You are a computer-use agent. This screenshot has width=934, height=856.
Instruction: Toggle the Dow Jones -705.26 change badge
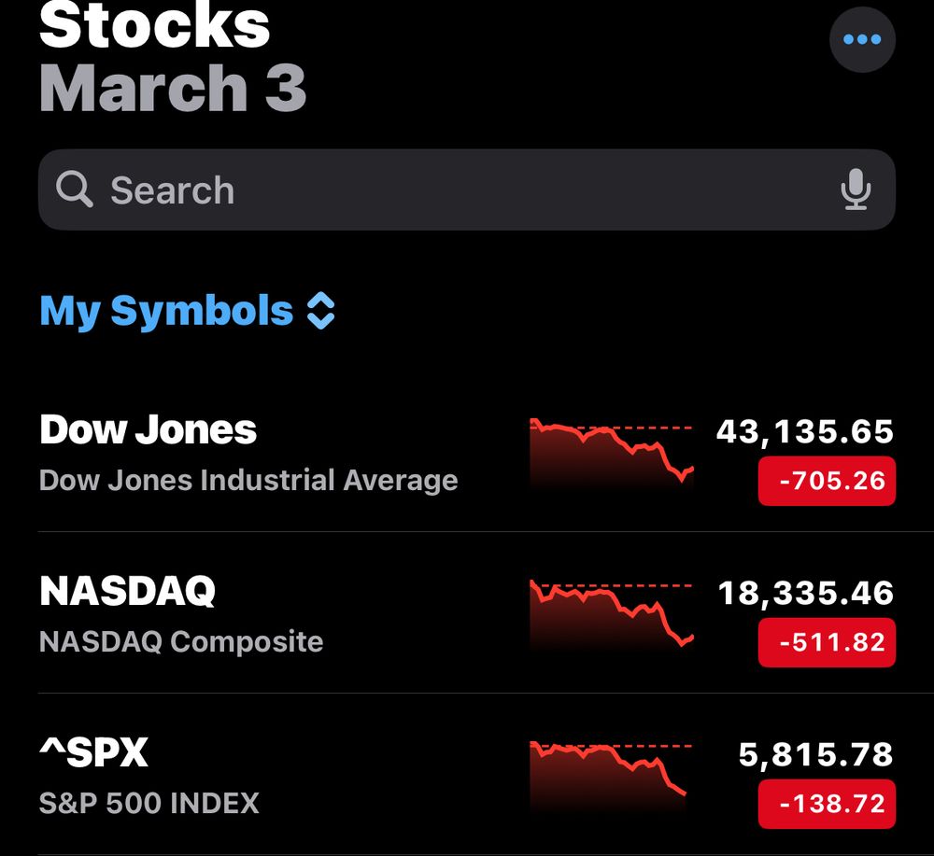click(827, 481)
